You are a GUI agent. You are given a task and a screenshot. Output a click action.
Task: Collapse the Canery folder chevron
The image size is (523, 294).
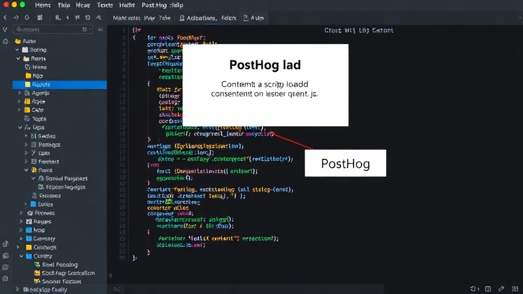click(x=21, y=256)
